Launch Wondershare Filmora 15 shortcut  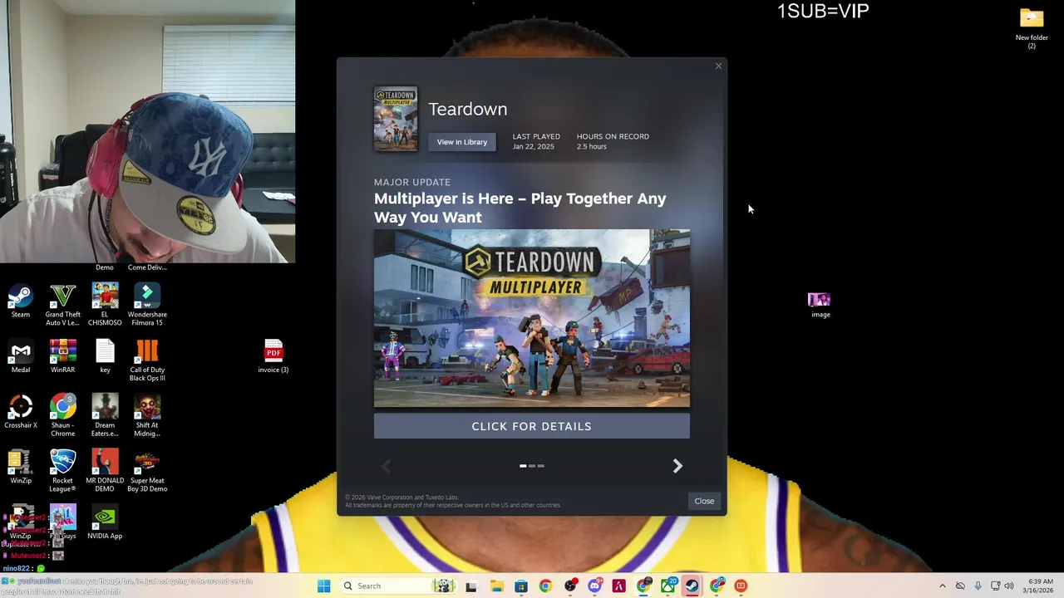click(147, 305)
